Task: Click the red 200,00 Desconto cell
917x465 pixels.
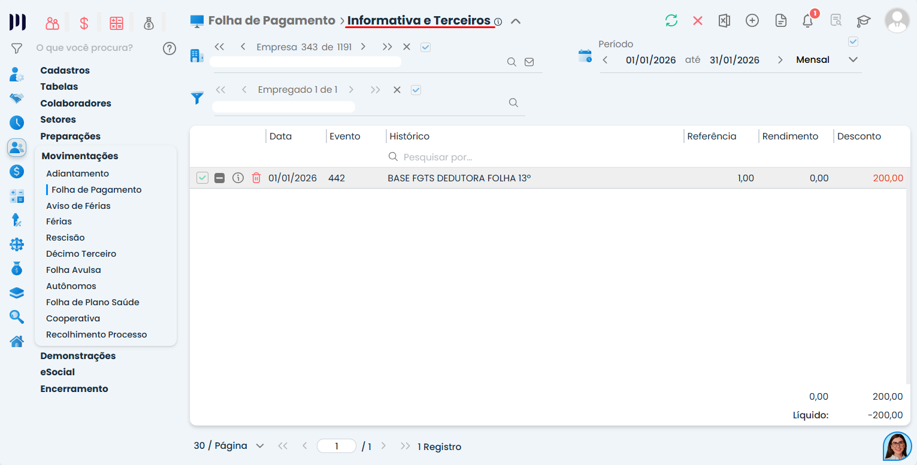Action: [888, 178]
